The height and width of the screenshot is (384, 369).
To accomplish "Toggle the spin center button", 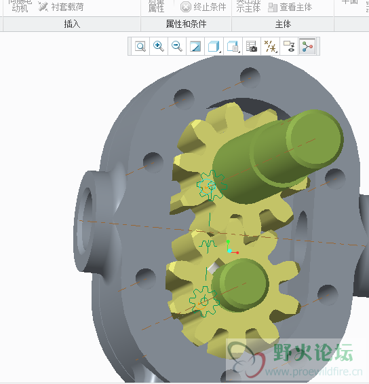I will click(307, 46).
